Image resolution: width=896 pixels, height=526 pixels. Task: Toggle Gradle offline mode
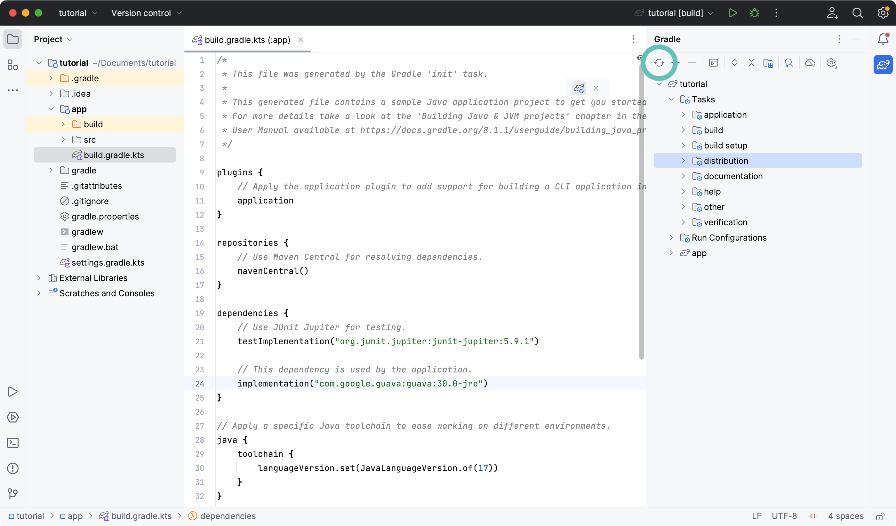pos(810,63)
